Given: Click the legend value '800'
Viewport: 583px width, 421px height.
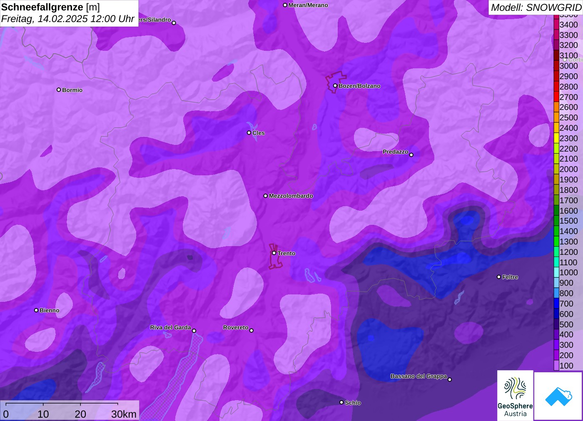Looking at the screenshot, I should [x=566, y=293].
